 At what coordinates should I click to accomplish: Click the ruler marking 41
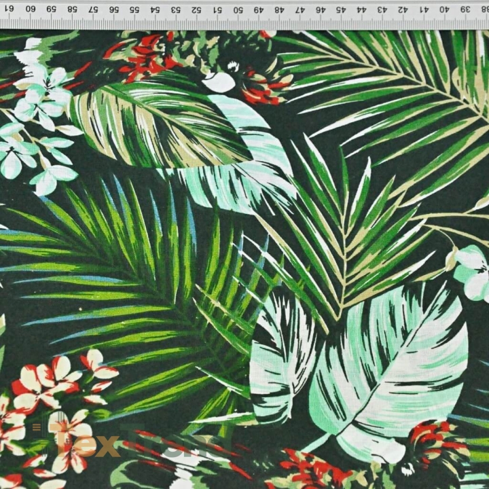click(424, 10)
